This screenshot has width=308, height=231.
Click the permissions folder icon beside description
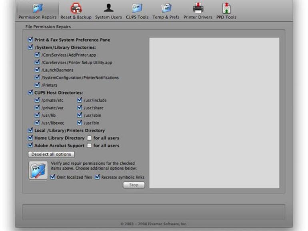pyautogui.click(x=38, y=170)
